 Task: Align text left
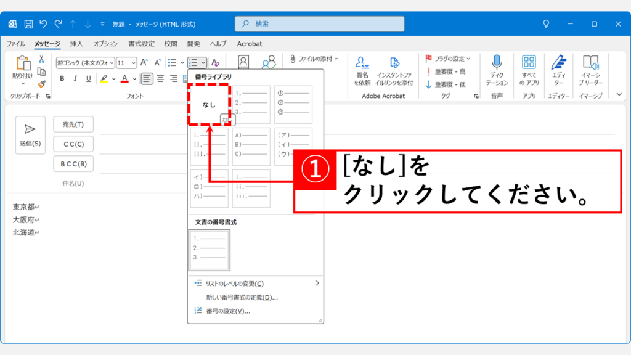click(147, 78)
